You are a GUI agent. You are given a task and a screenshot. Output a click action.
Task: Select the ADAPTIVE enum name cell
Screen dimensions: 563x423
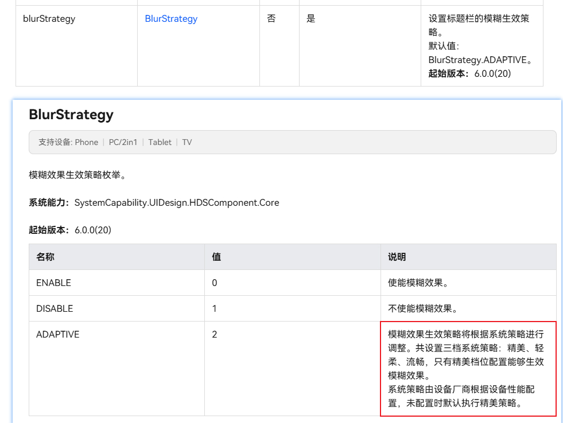pyautogui.click(x=57, y=334)
